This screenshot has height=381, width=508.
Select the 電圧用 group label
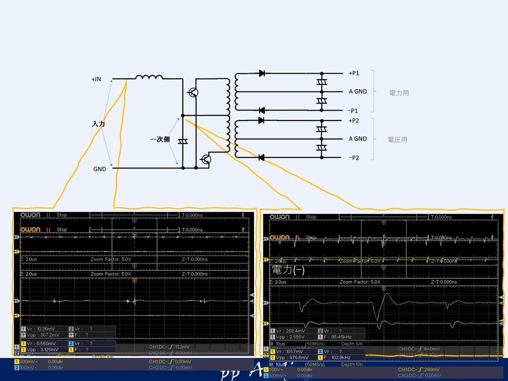pos(398,140)
